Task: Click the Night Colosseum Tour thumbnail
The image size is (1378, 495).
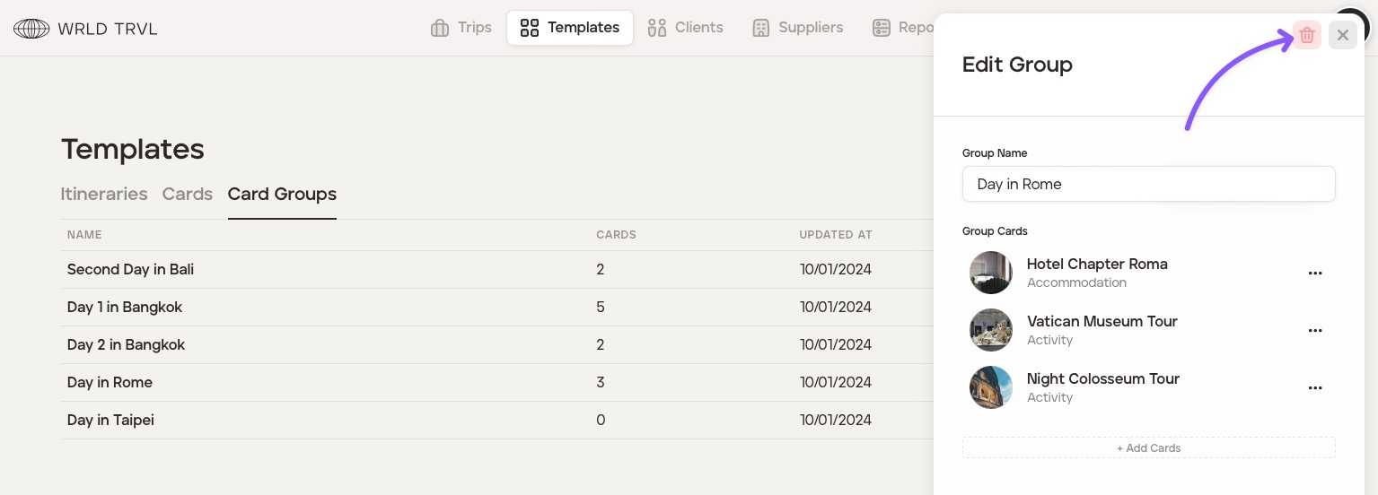Action: [x=991, y=387]
